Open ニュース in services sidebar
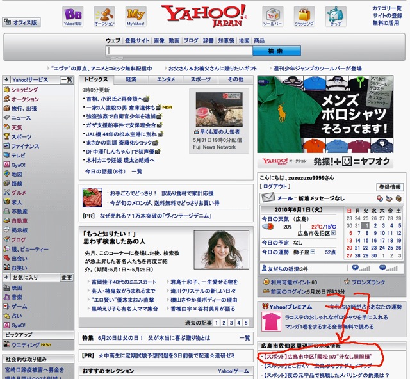 [21, 118]
